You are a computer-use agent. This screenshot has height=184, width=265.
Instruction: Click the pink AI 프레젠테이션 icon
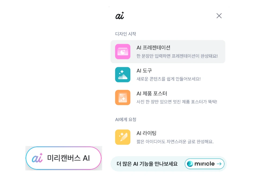(x=123, y=52)
